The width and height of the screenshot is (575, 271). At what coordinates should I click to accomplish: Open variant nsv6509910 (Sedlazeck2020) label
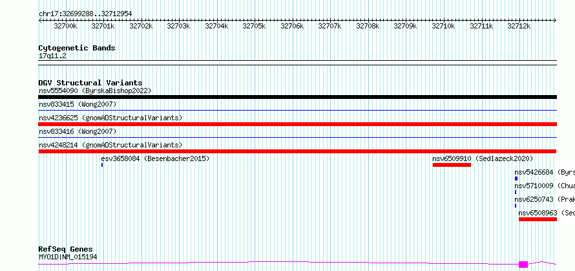(483, 158)
